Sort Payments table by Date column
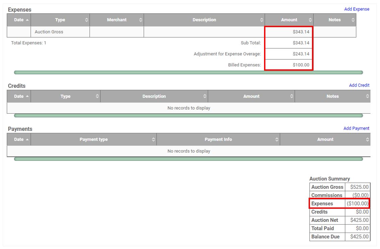Image resolution: width=380 pixels, height=249 pixels. coord(19,139)
